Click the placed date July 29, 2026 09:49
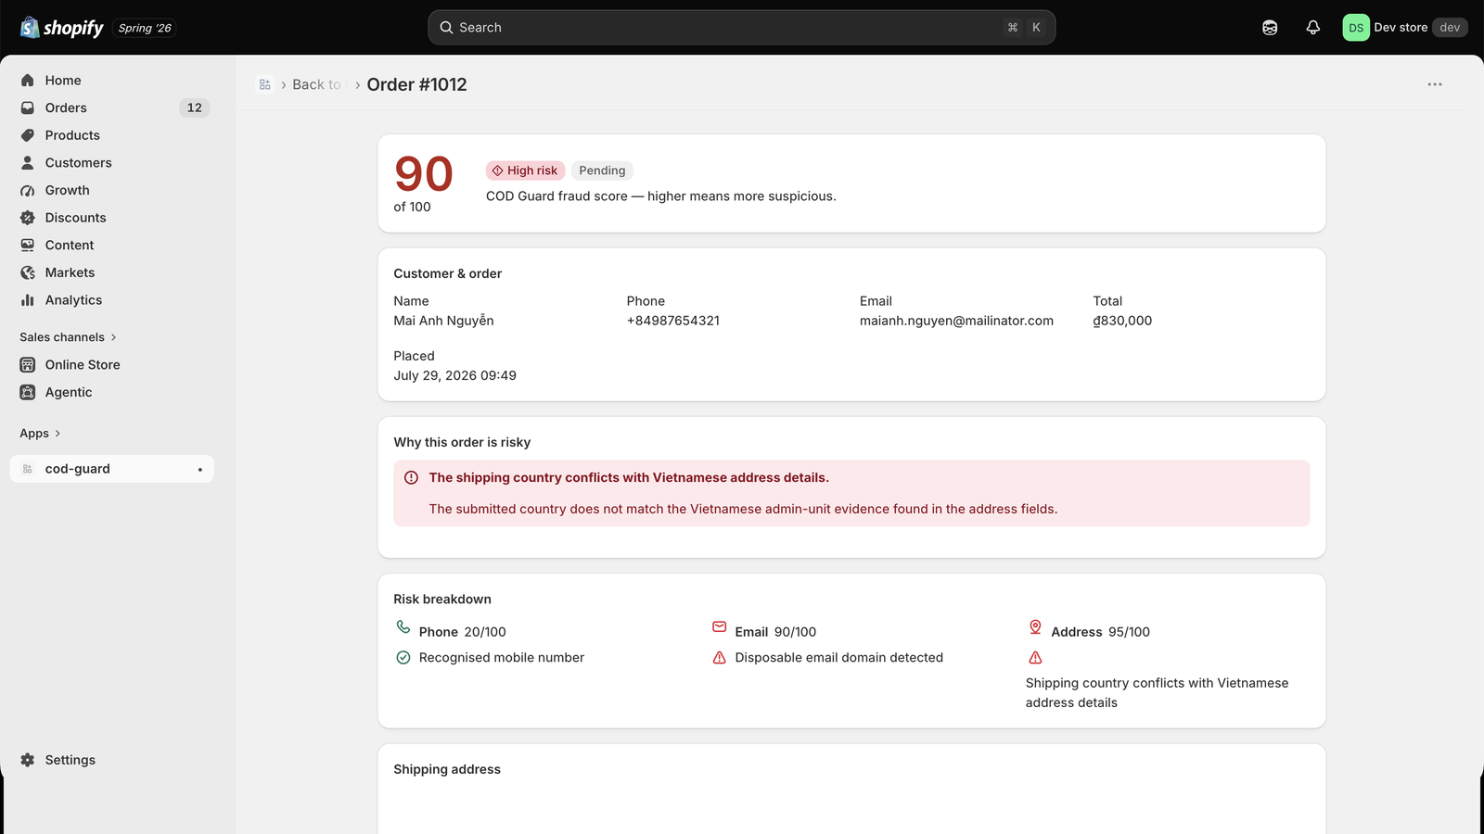This screenshot has height=834, width=1484. (x=454, y=375)
